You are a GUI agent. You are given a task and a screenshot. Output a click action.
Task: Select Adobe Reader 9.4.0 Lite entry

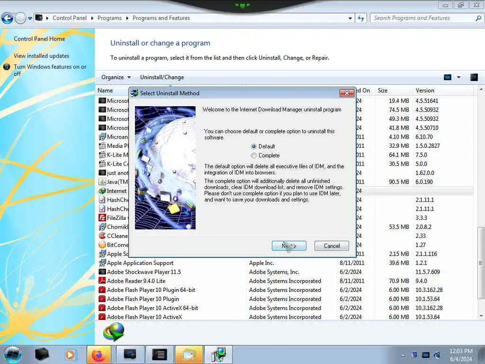point(285,281)
